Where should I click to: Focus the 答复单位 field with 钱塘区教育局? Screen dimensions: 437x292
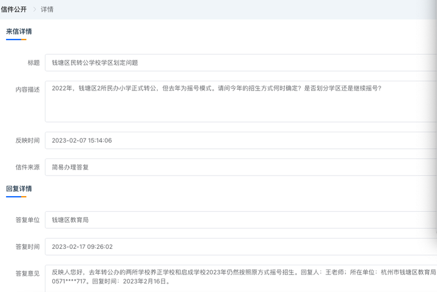coord(241,220)
